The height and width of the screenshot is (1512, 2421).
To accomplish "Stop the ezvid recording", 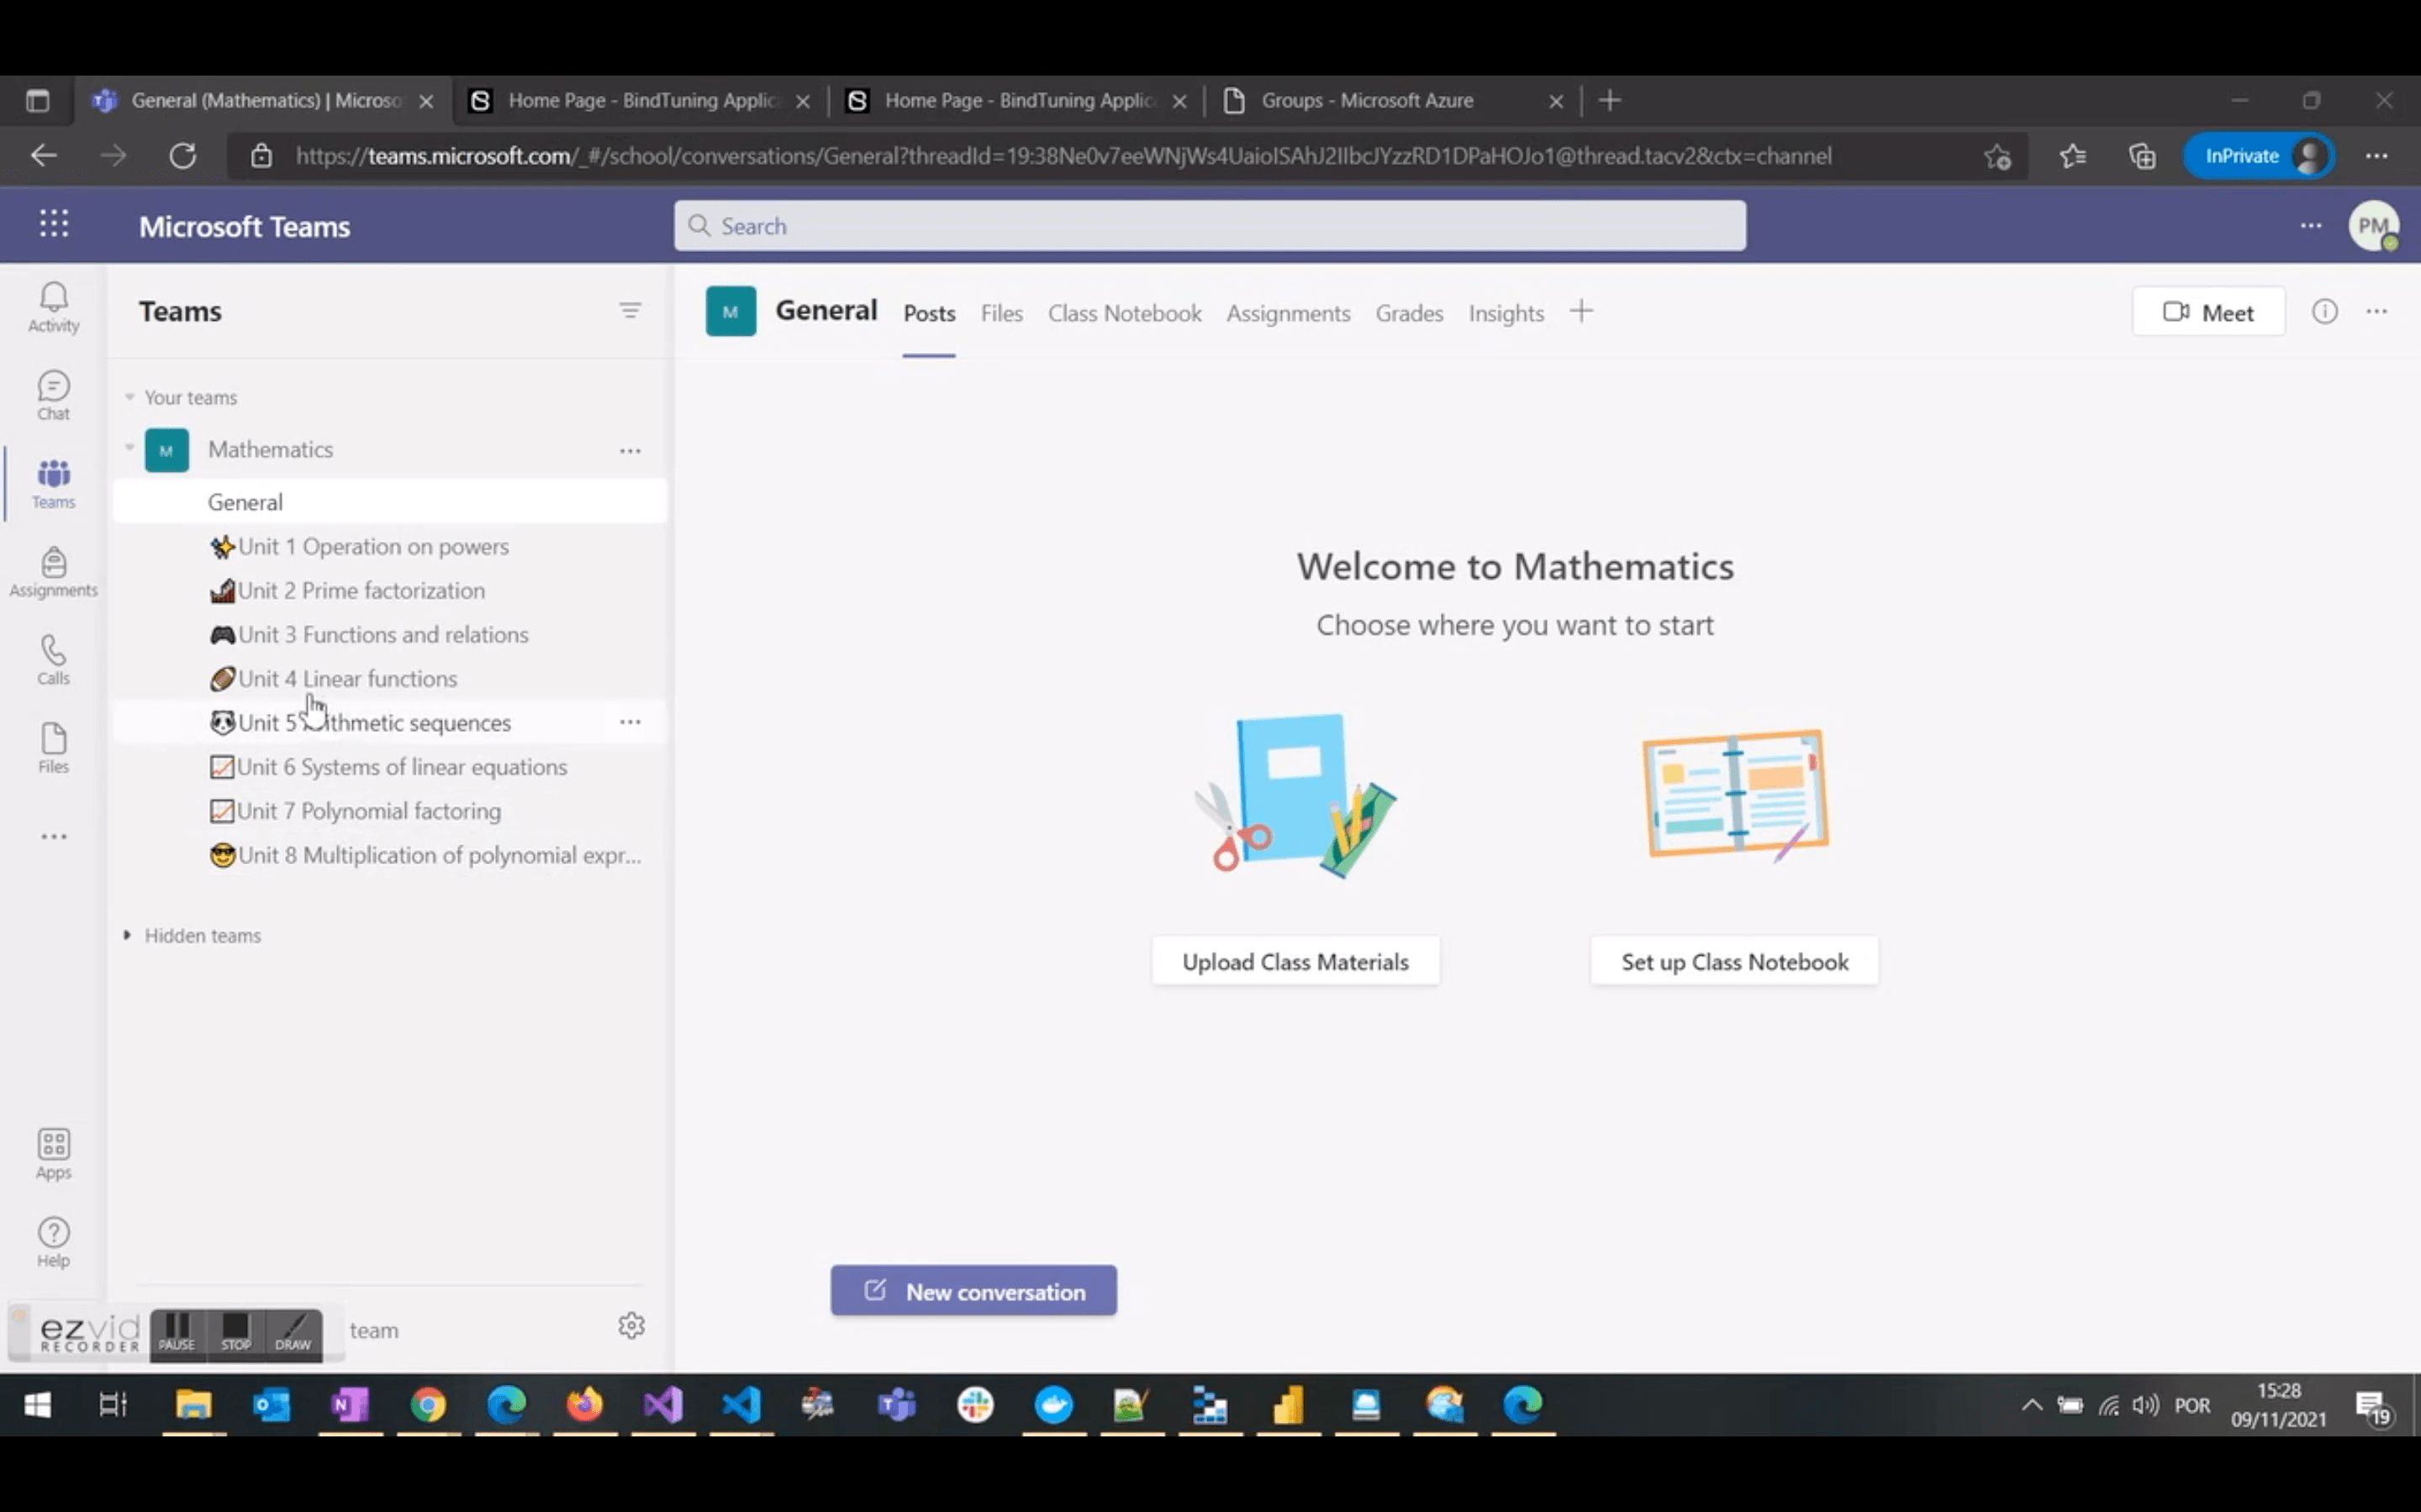I will click(x=236, y=1334).
